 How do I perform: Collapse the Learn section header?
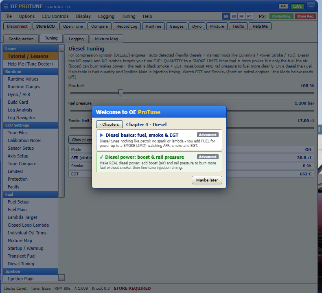click(x=31, y=49)
